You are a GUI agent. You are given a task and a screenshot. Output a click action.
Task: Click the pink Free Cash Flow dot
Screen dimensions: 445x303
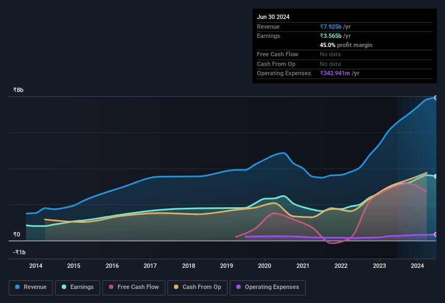[x=111, y=287]
